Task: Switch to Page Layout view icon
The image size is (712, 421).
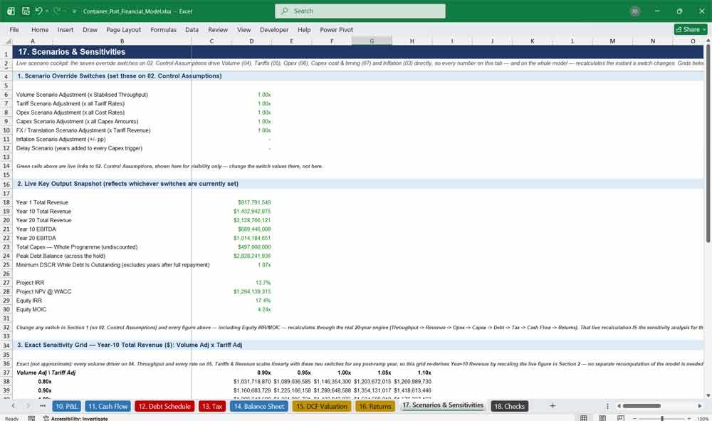Action: [602, 418]
